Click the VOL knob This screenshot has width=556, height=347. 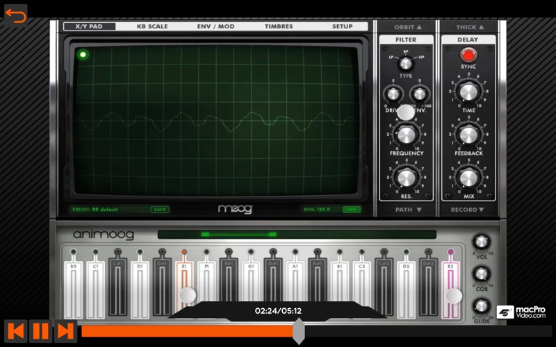[481, 242]
